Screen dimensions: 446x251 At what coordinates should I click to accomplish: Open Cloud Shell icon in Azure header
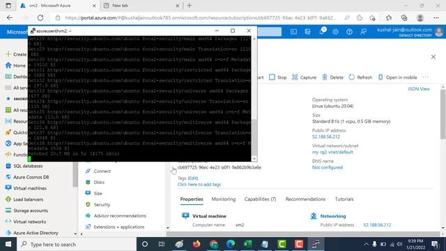point(293,31)
